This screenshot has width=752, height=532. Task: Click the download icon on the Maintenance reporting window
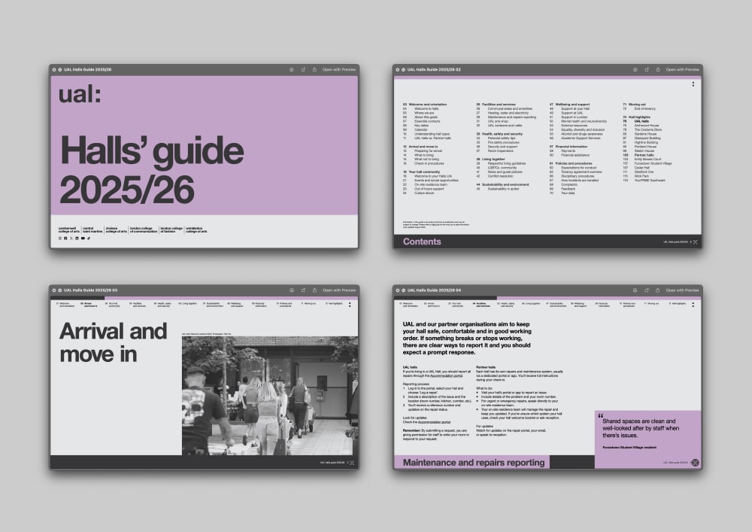point(647,290)
